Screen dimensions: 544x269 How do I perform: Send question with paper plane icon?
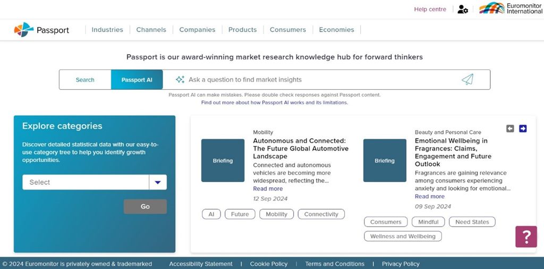(467, 80)
